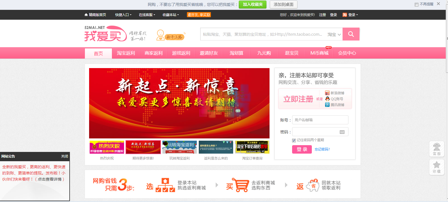
Task: Sign in with the Sina Weibo icon
Action: click(x=327, y=93)
